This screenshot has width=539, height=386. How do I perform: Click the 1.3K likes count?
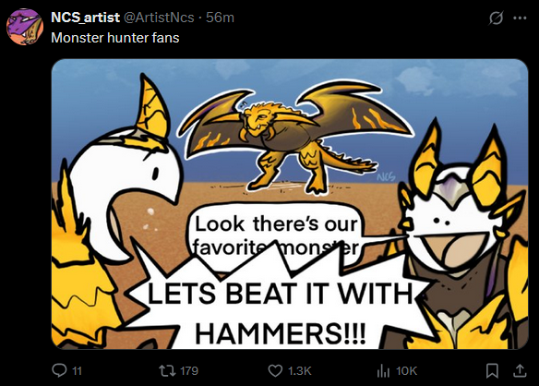[299, 371]
